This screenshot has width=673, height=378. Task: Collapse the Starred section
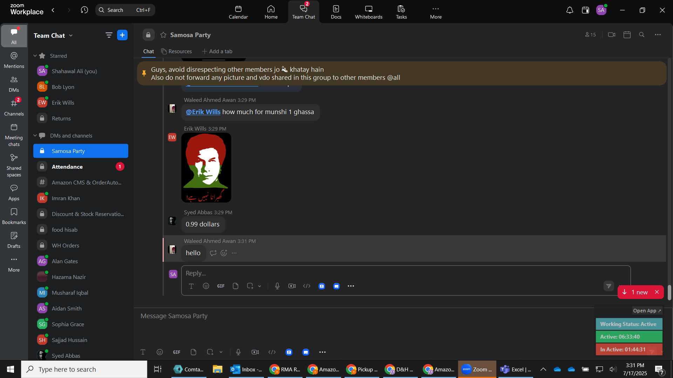click(x=35, y=56)
